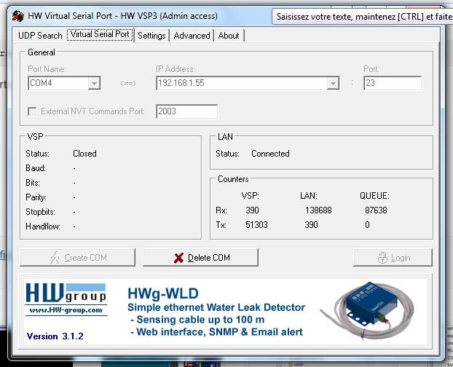Click the QUEUE Rx counter 87638

pyautogui.click(x=376, y=210)
